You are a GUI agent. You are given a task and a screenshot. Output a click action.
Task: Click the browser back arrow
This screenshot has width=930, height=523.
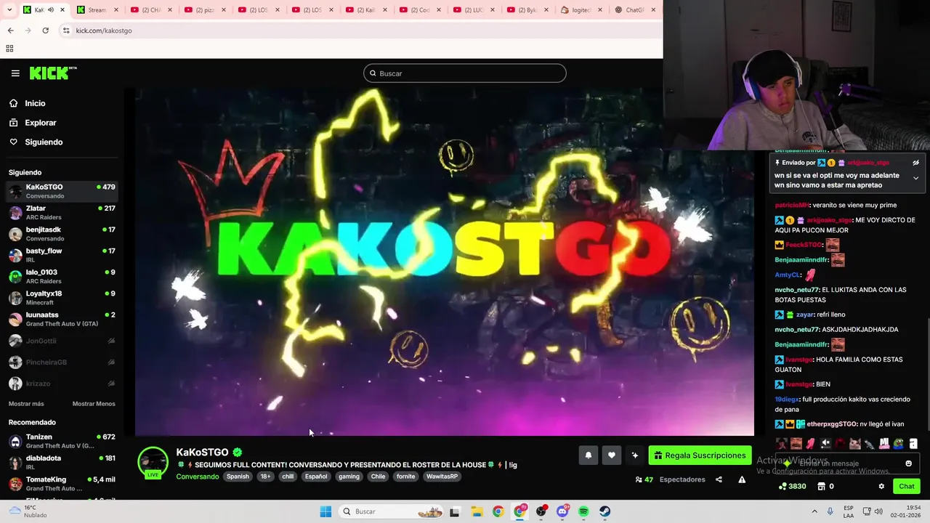pos(10,31)
